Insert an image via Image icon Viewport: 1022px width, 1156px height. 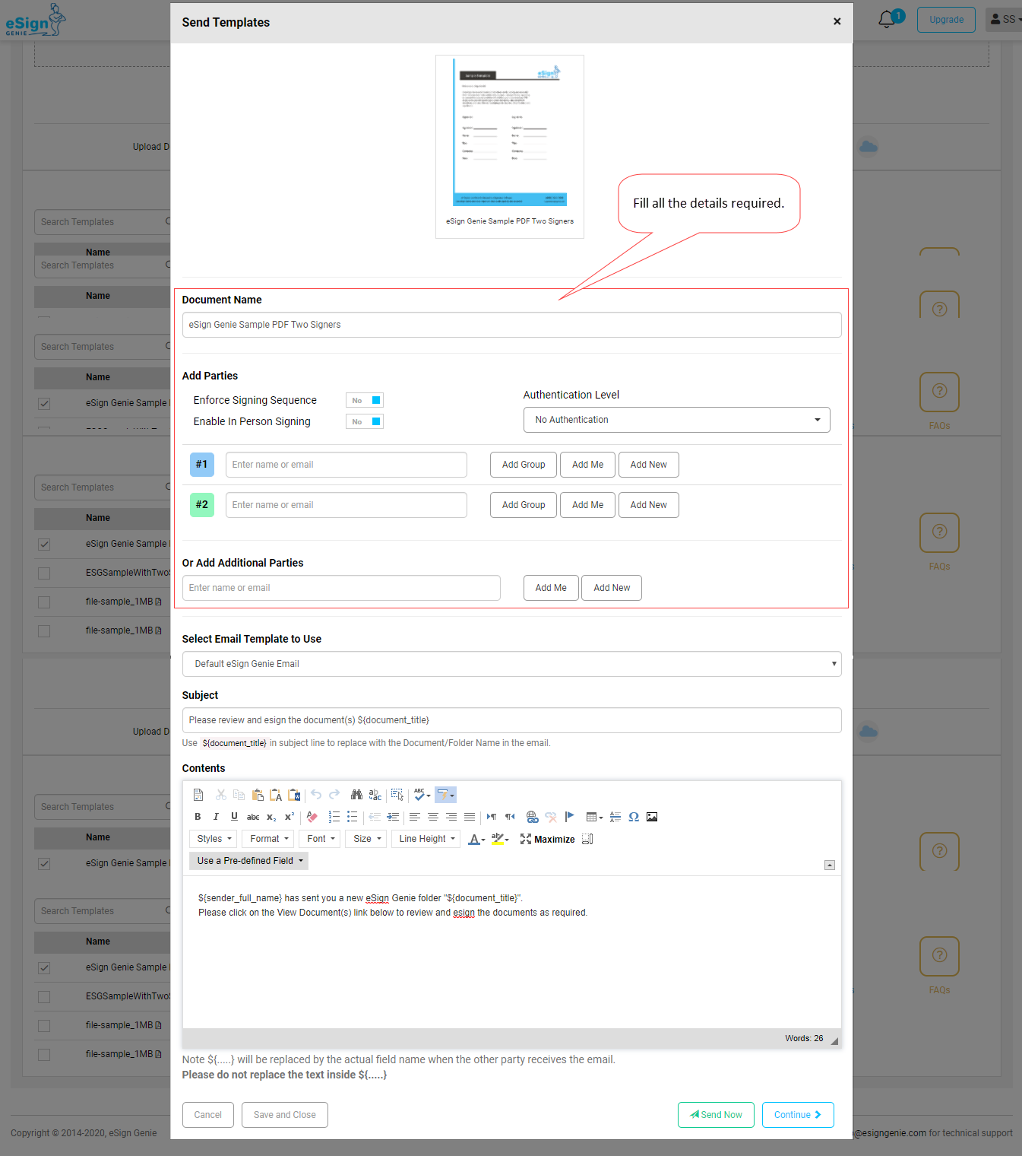(x=652, y=817)
